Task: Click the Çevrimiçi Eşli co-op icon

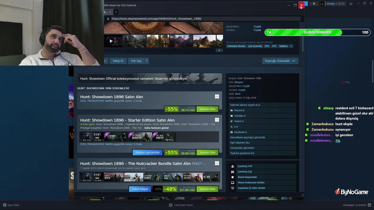Action: (x=233, y=172)
